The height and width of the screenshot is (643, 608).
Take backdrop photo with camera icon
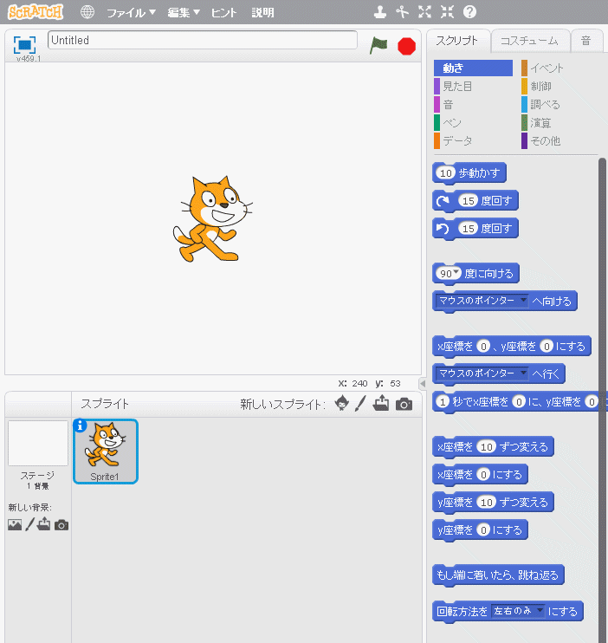(61, 525)
